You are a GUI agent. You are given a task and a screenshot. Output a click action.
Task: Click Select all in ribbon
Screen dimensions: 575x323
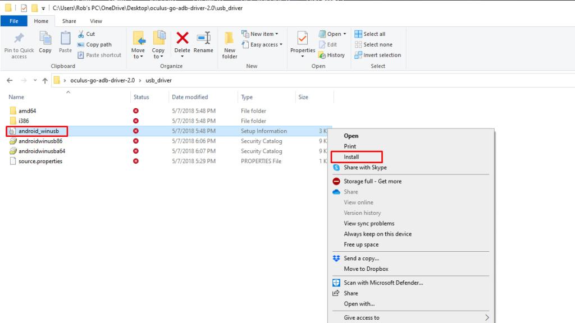(x=370, y=34)
